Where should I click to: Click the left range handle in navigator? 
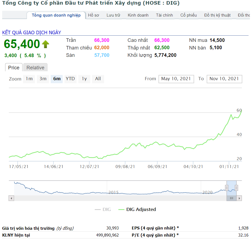click(x=227, y=188)
